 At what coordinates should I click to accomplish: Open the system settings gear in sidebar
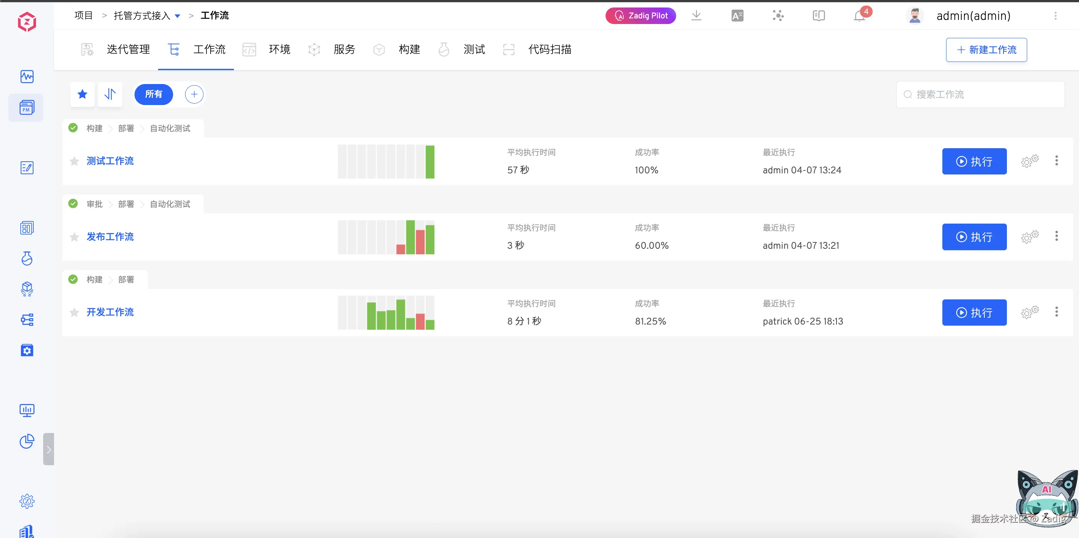27,501
